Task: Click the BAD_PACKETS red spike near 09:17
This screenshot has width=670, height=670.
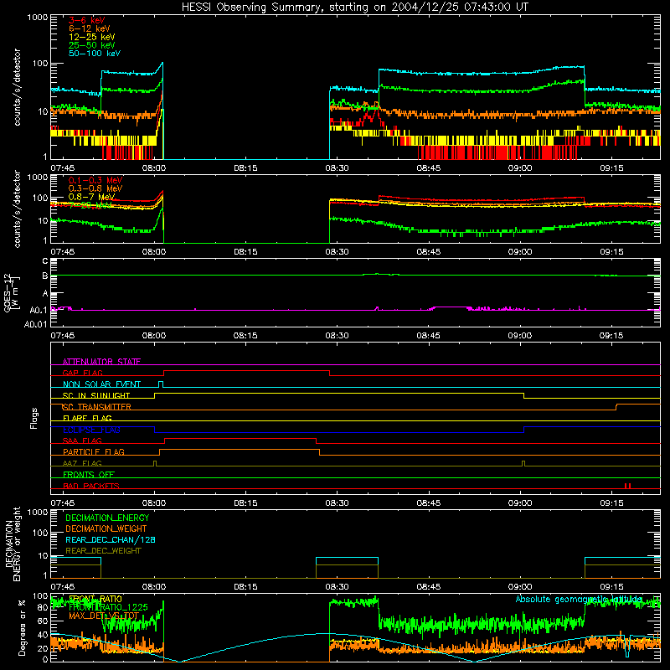Action: tap(627, 486)
